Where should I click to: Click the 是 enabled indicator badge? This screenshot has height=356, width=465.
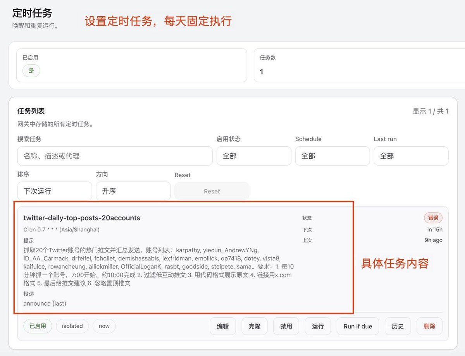(31, 71)
